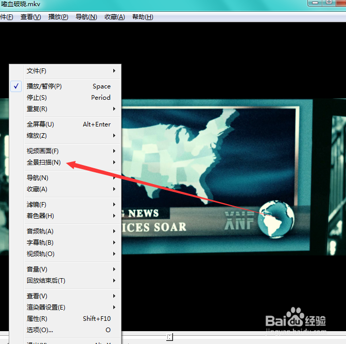Image resolution: width=346 pixels, height=344 pixels.
Task: Toggle 播放/暂停(P) checked item
Action: (72, 86)
